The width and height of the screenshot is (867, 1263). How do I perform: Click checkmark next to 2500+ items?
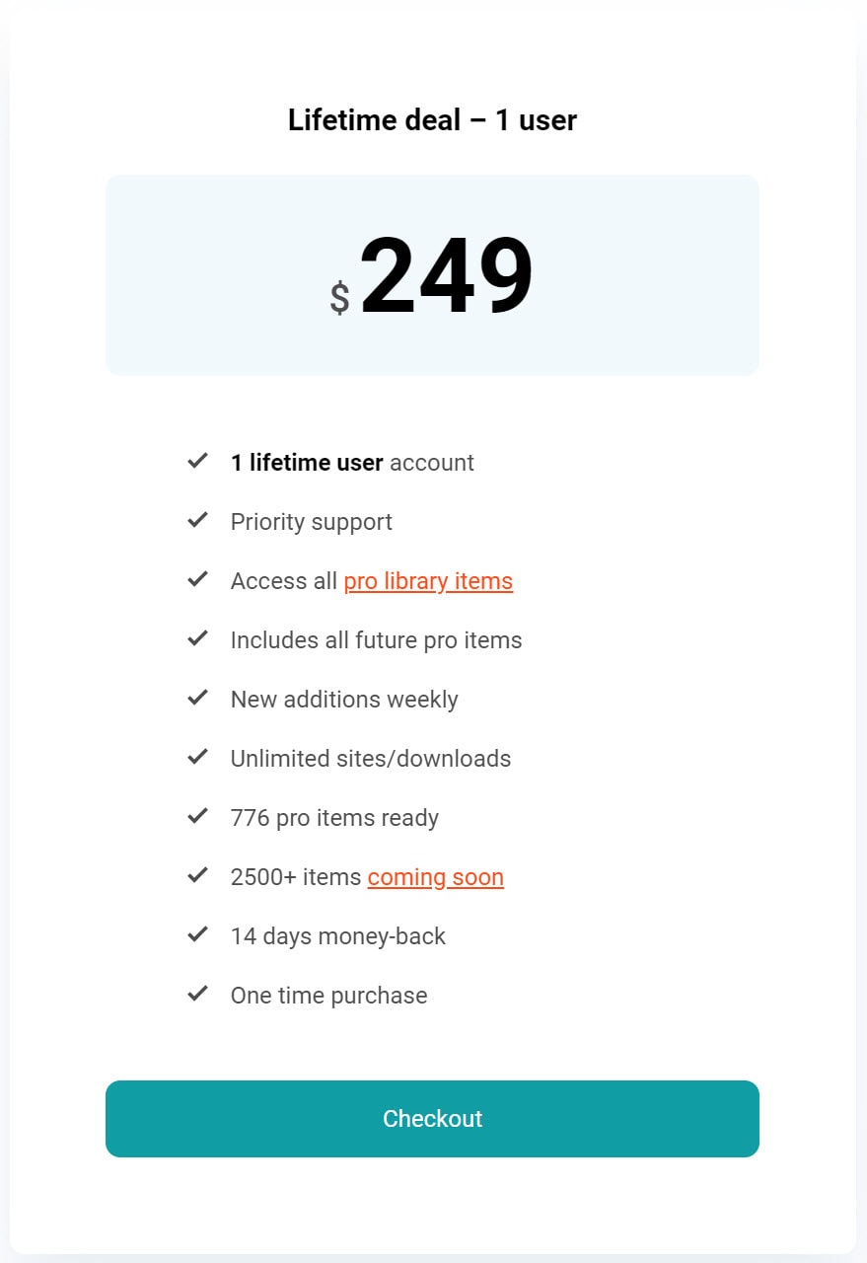[x=198, y=874]
